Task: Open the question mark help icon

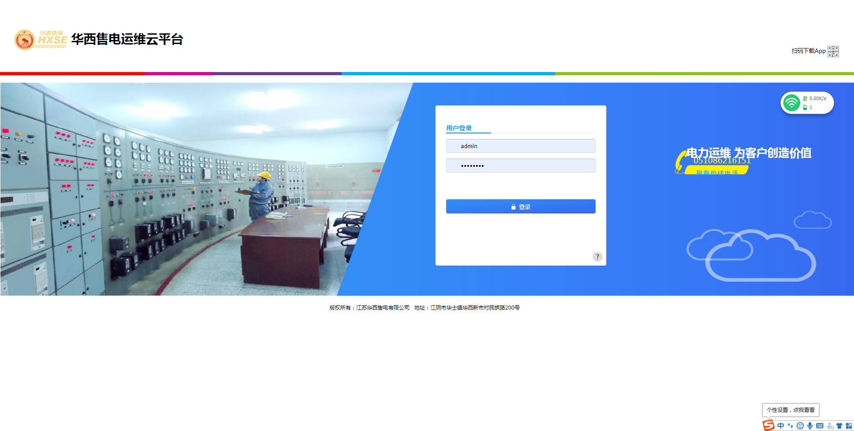Action: tap(597, 257)
